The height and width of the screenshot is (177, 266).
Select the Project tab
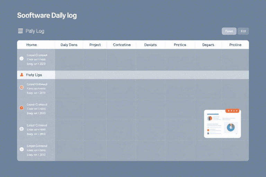(x=95, y=45)
